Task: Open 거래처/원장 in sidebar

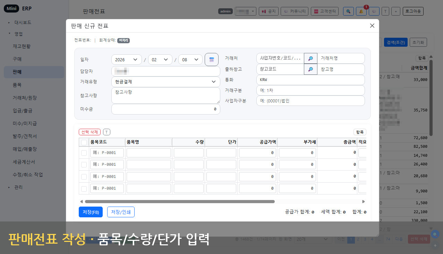Action: (34, 98)
